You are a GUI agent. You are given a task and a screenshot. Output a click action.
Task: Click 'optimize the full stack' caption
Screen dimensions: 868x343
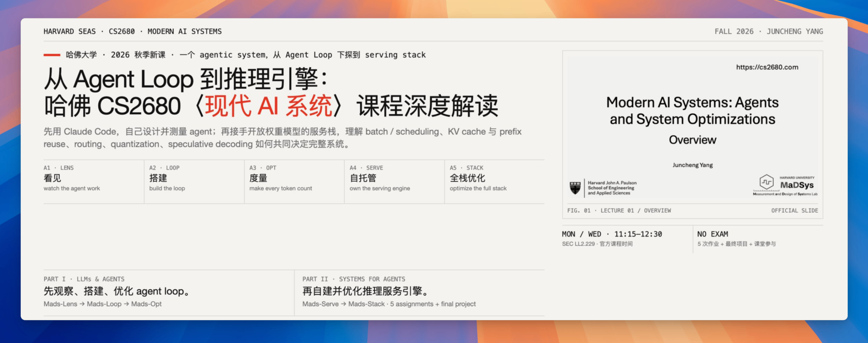(478, 189)
